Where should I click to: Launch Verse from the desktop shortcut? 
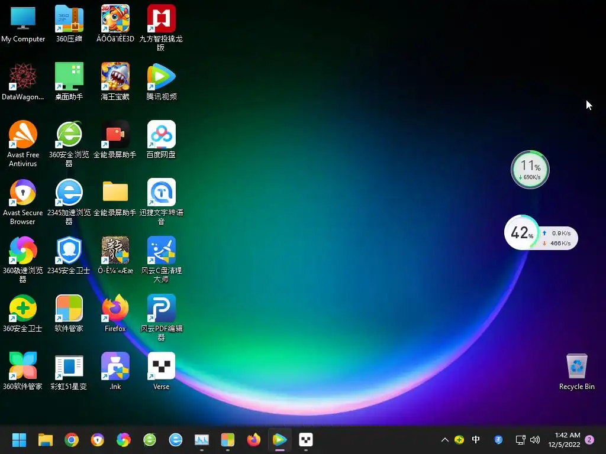point(161,371)
